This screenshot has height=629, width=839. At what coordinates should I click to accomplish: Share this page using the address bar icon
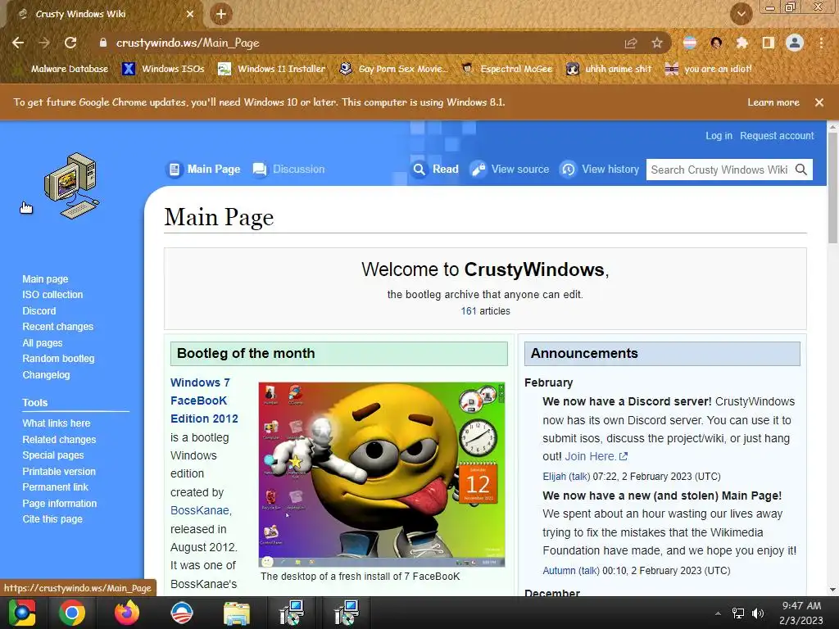(631, 43)
